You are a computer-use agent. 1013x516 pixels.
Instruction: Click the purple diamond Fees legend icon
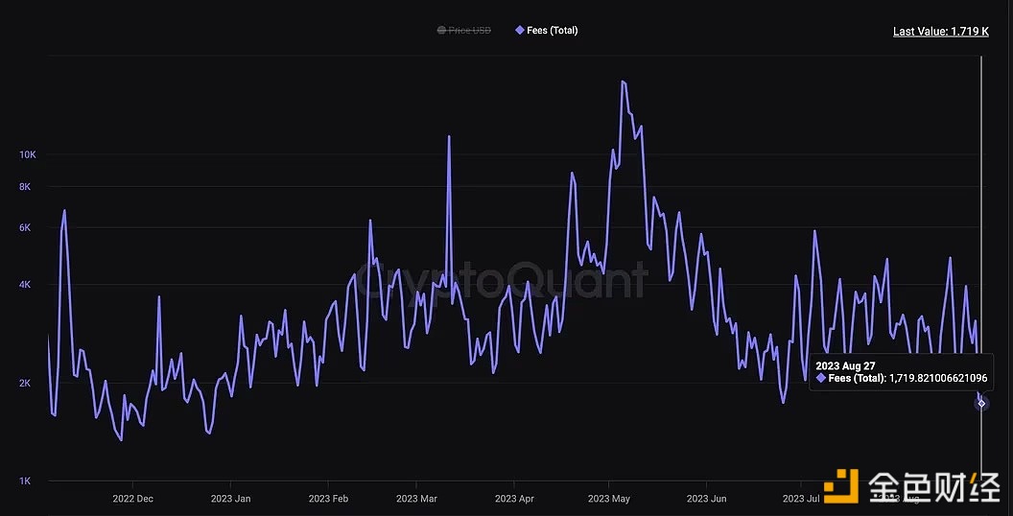coord(519,31)
